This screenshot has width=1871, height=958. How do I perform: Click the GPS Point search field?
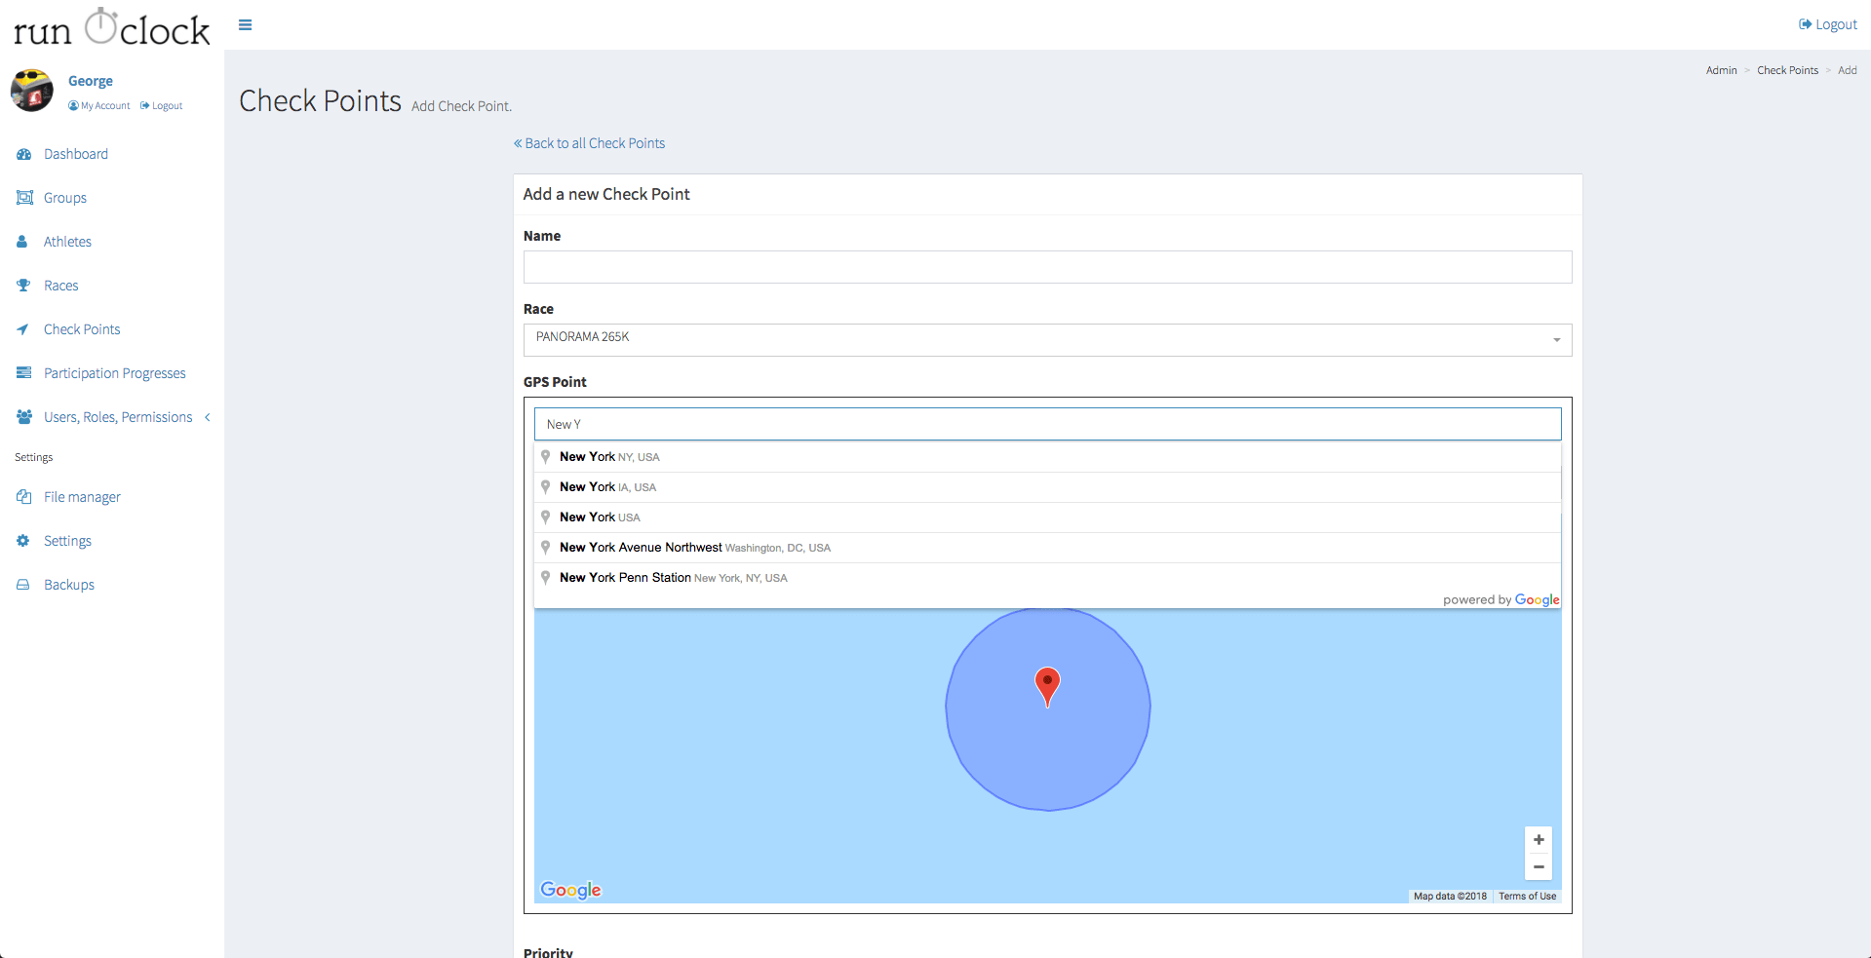tap(1047, 424)
